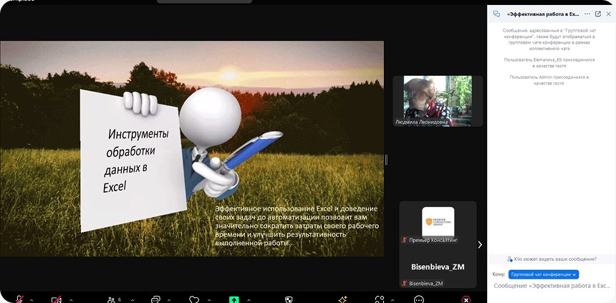Show next participants with the right arrow
This screenshot has height=303, width=616.
point(480,244)
